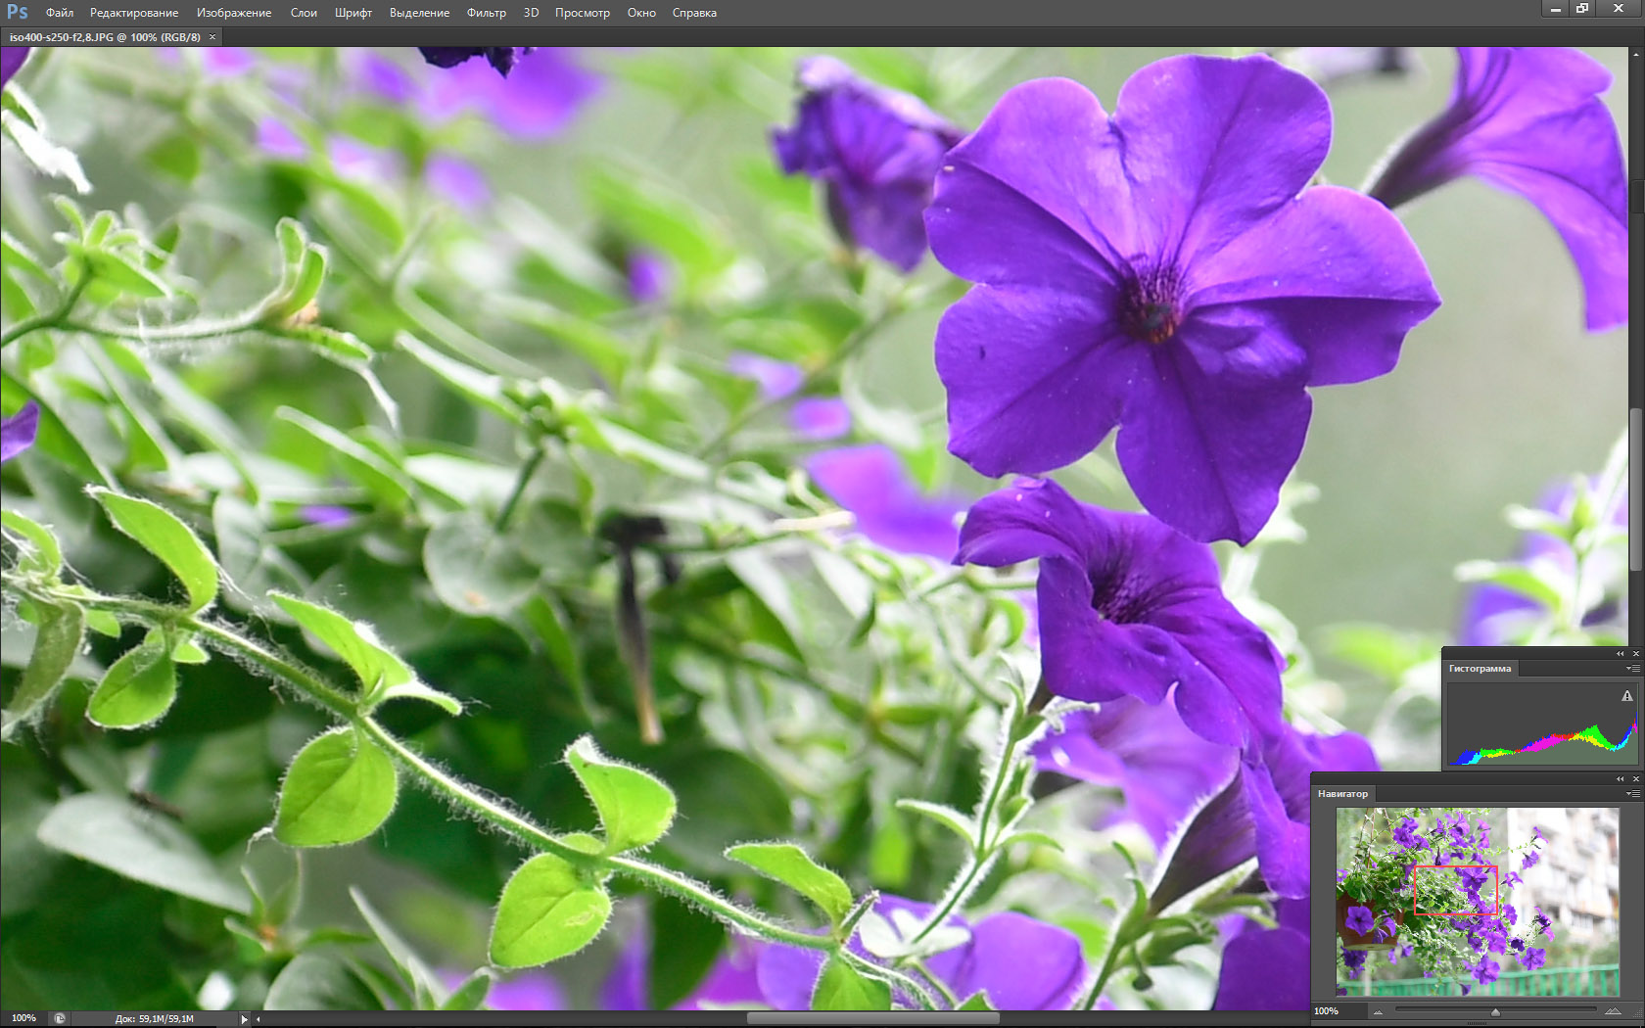
Task: Collapse the Навигатор panel with double arrows
Action: tap(1620, 778)
